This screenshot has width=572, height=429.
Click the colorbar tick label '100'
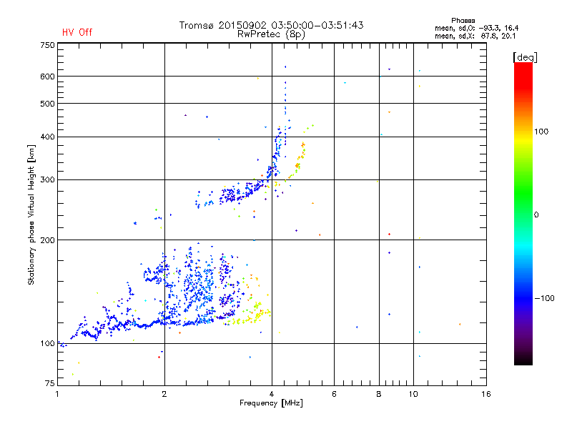(x=541, y=132)
